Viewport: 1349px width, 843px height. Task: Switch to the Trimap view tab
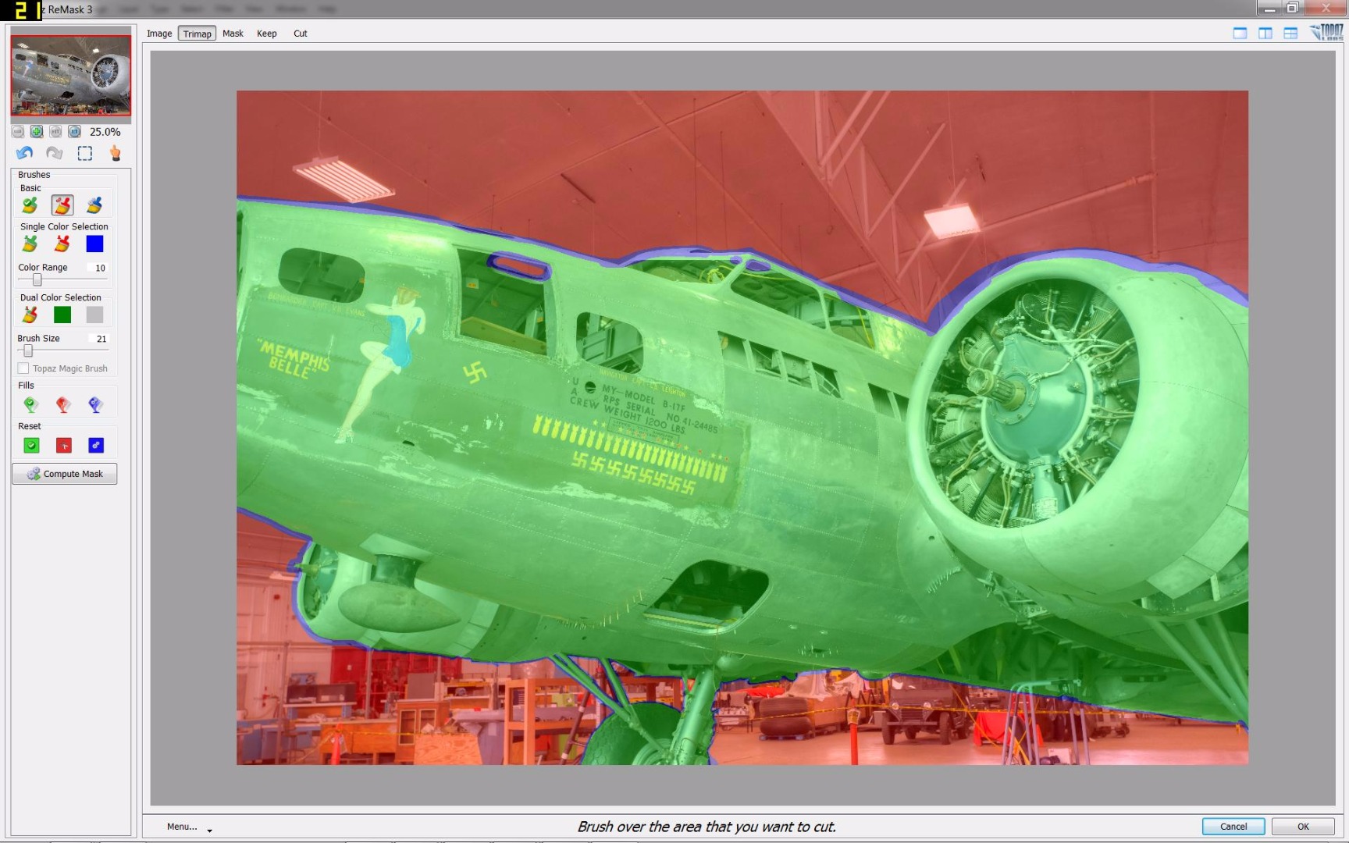click(x=197, y=34)
